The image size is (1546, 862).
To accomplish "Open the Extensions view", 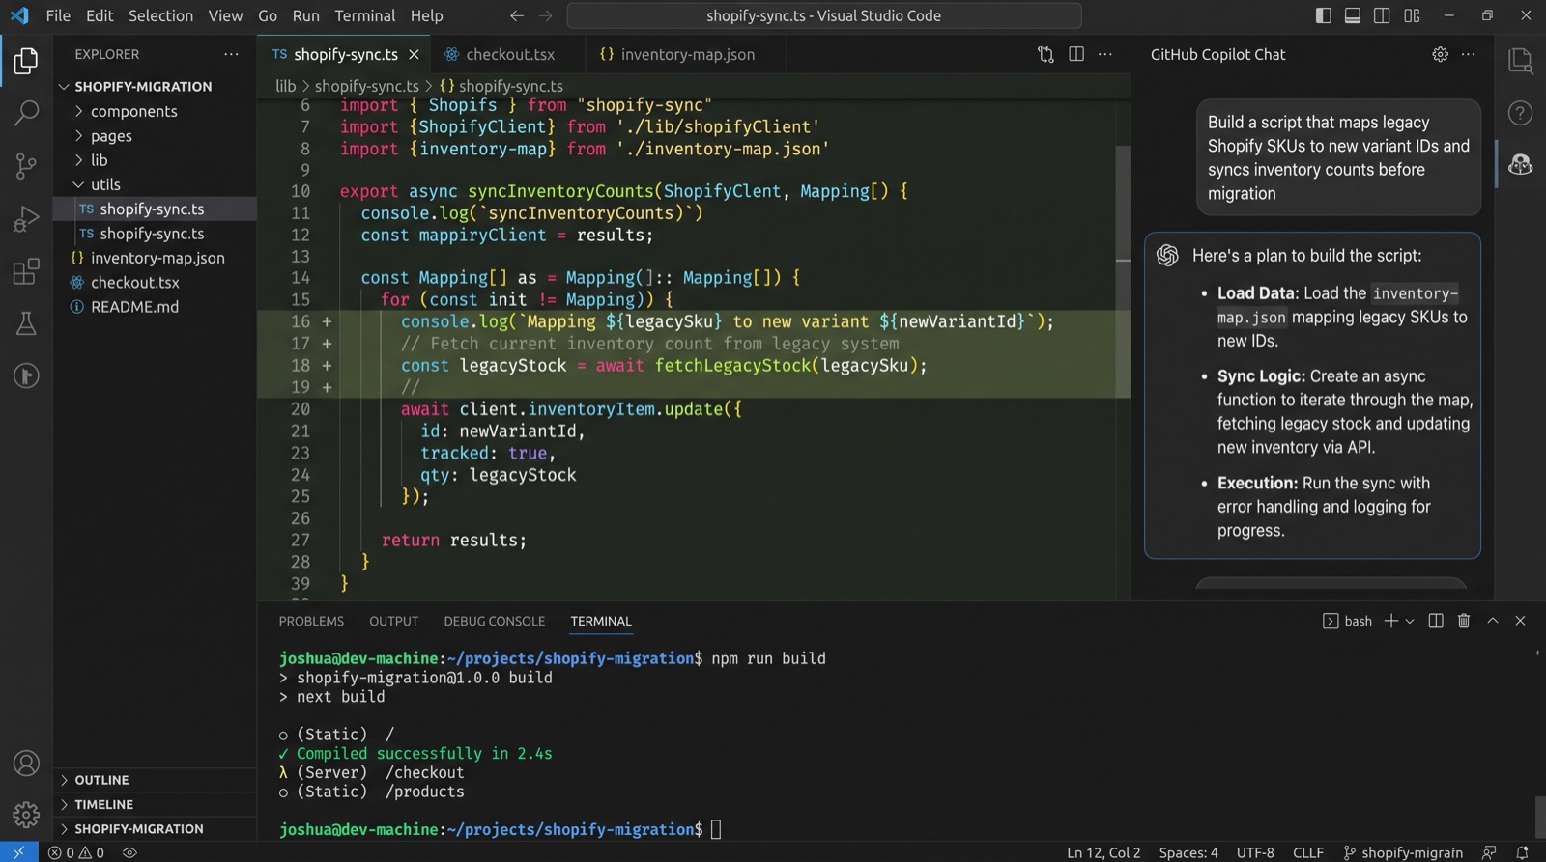I will 26,271.
